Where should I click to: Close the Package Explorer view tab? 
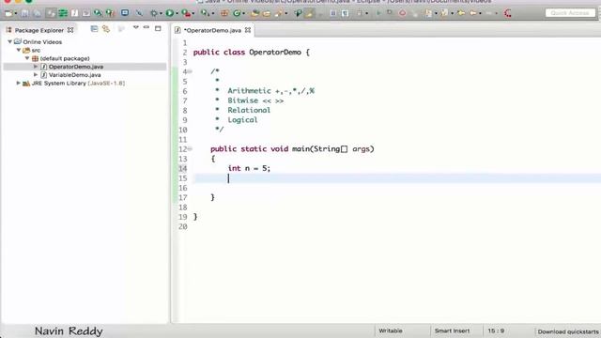pos(70,30)
